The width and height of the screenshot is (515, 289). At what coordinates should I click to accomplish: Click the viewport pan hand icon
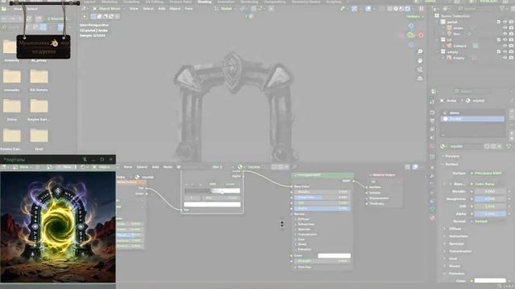click(420, 61)
